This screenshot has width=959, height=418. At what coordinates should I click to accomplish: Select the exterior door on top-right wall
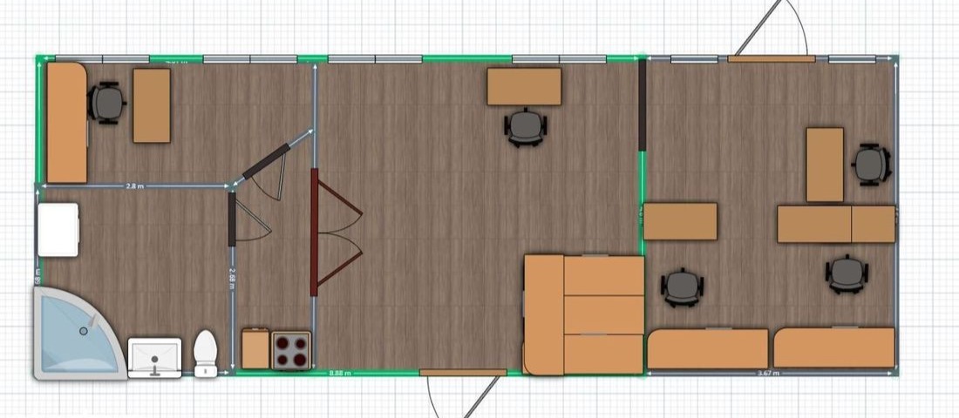pyautogui.click(x=771, y=58)
